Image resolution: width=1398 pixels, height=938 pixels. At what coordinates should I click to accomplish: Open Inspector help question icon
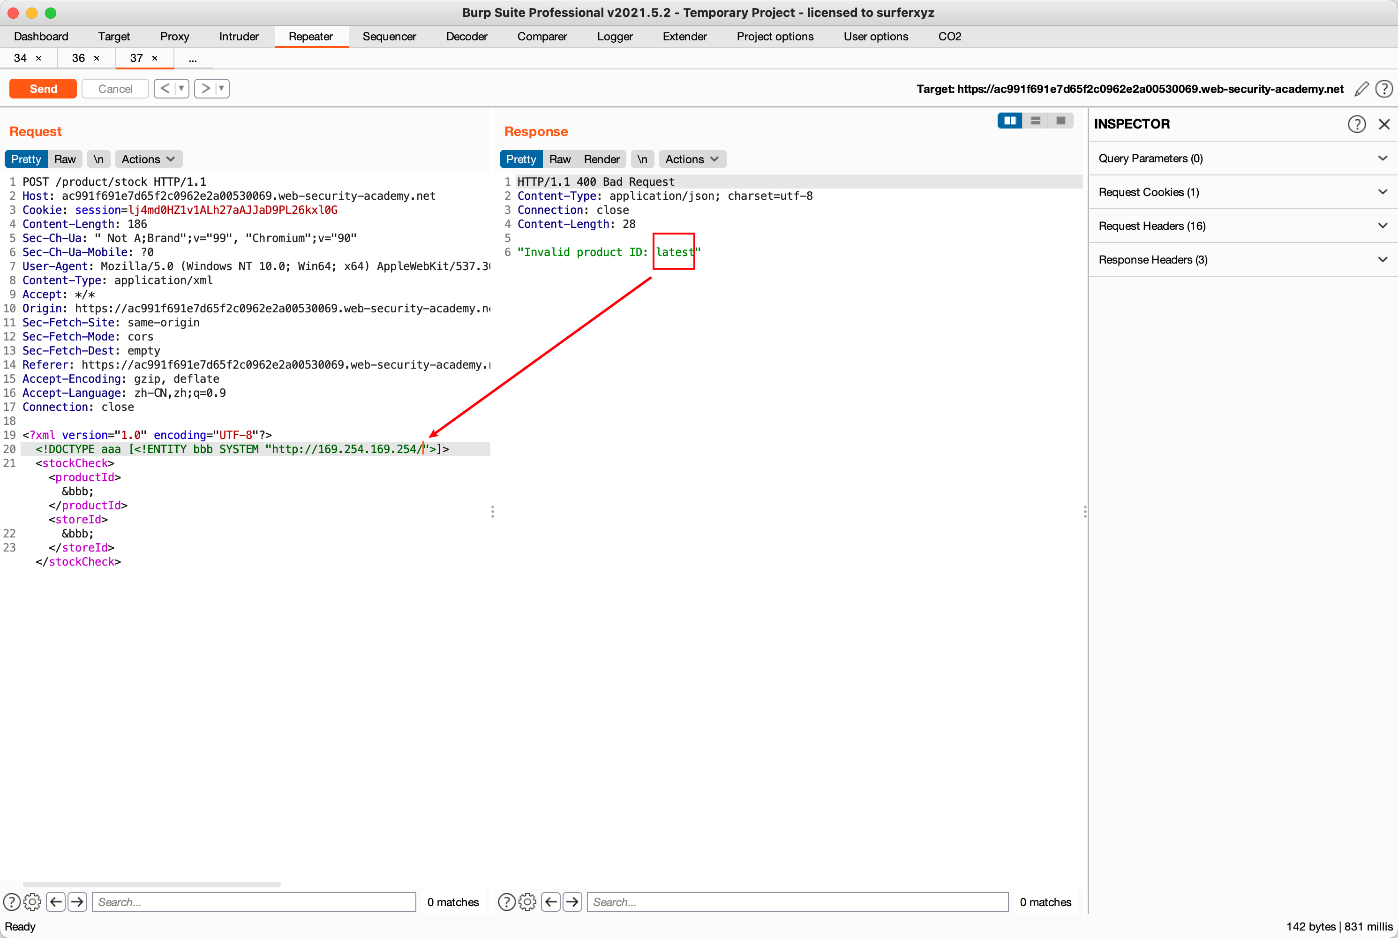[x=1357, y=124]
